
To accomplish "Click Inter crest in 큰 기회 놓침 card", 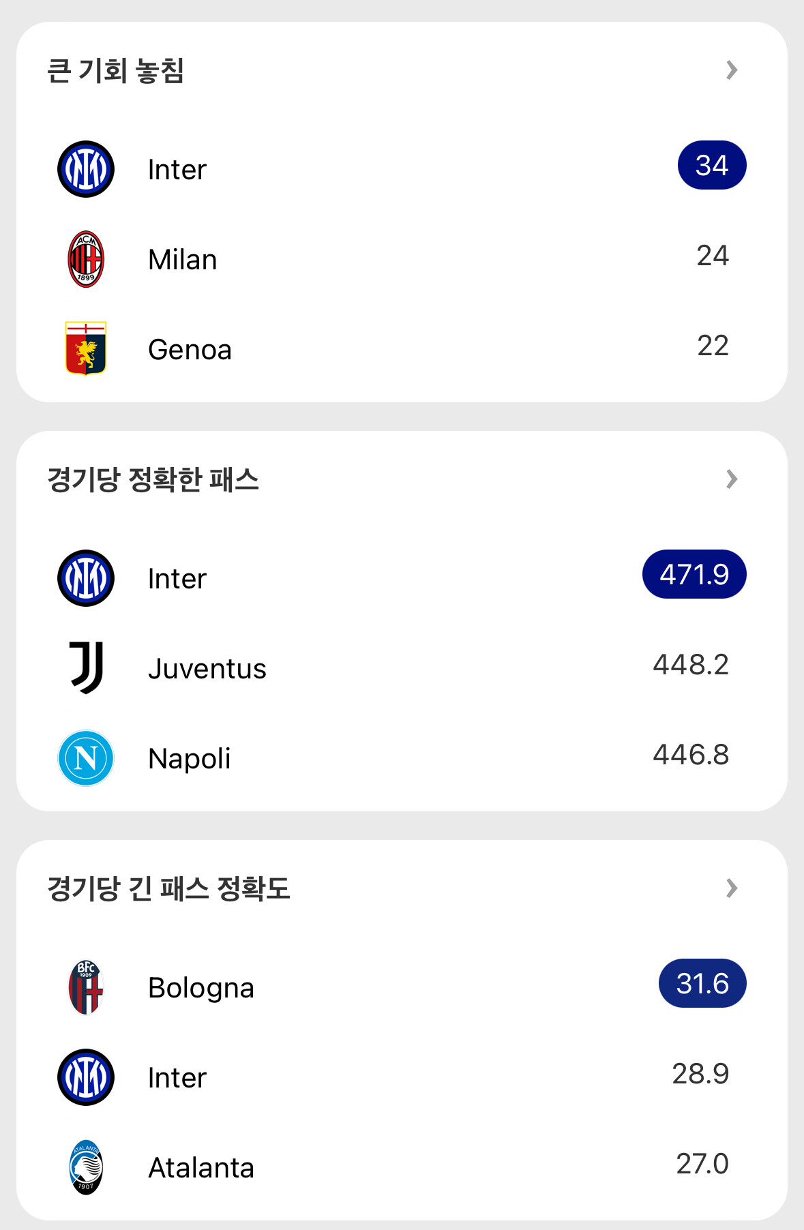I will click(x=86, y=169).
